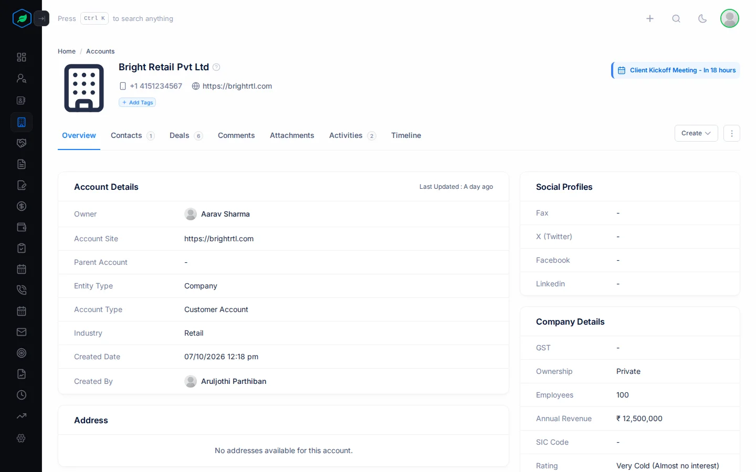Open the envelope mail icon in sidebar
756x472 pixels.
[x=22, y=332]
